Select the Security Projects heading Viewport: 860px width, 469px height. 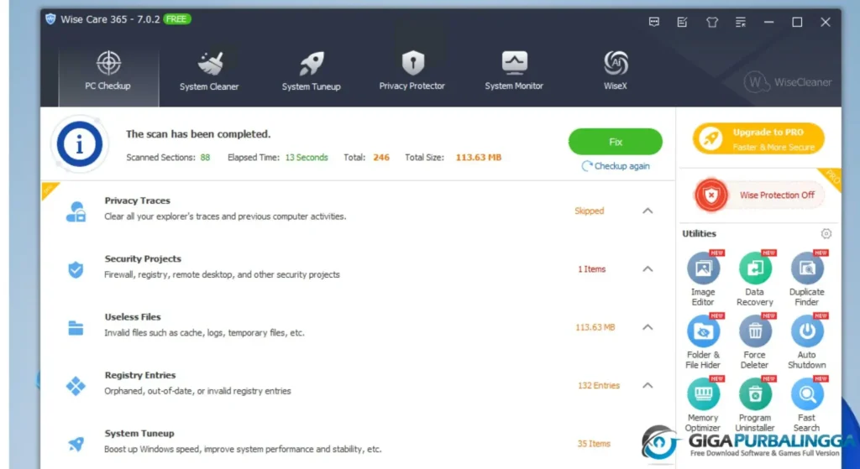[143, 258]
